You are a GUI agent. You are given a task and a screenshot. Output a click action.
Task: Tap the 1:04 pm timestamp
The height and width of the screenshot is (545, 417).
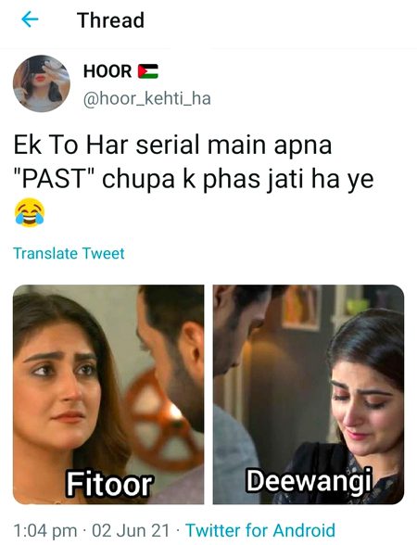[x=45, y=531]
